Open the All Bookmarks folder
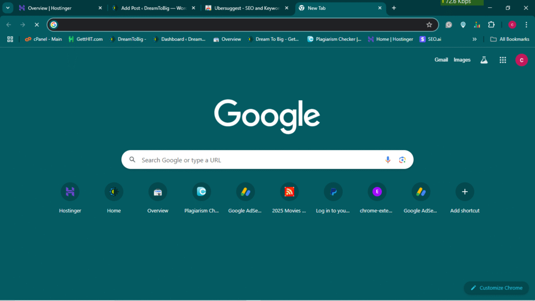 tap(509, 39)
